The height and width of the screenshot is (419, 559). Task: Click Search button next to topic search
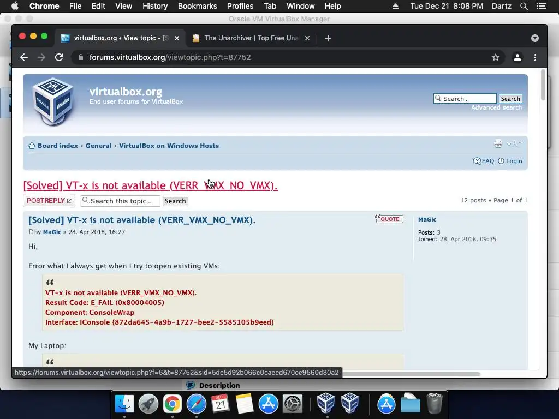(175, 201)
